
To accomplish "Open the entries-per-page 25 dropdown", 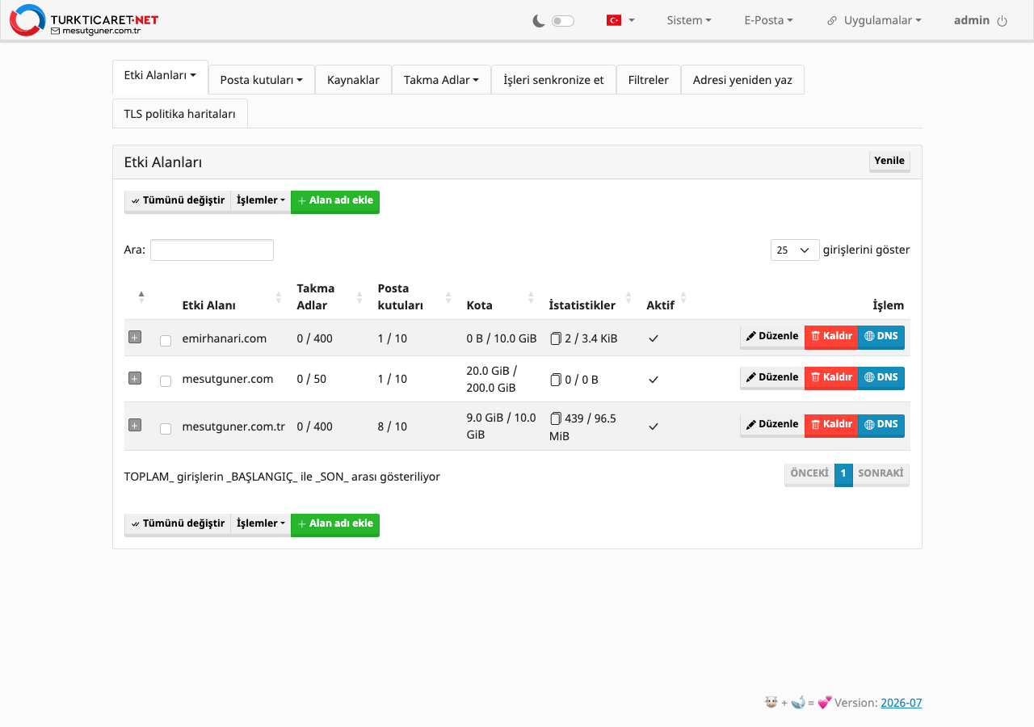I will (795, 250).
